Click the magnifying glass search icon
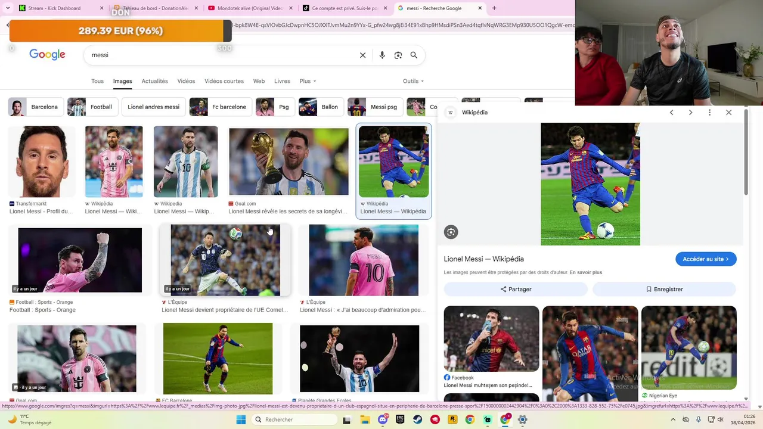This screenshot has height=429, width=763. 414,55
